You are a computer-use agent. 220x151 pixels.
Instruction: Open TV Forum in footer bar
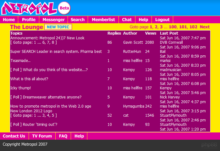pyautogui.click(x=42, y=136)
